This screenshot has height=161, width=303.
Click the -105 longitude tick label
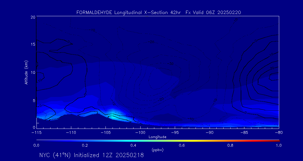tap(106, 133)
